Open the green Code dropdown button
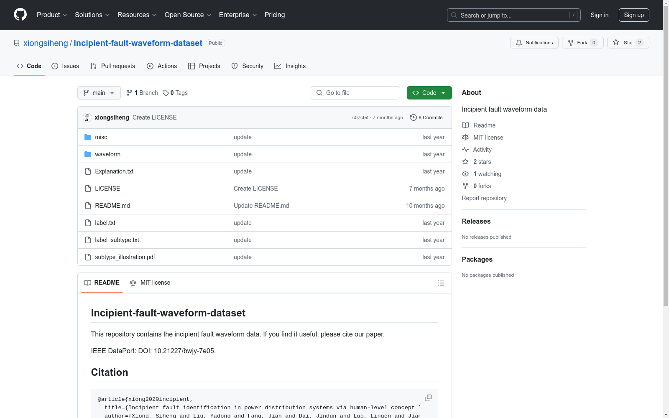This screenshot has width=669, height=418. [x=429, y=93]
